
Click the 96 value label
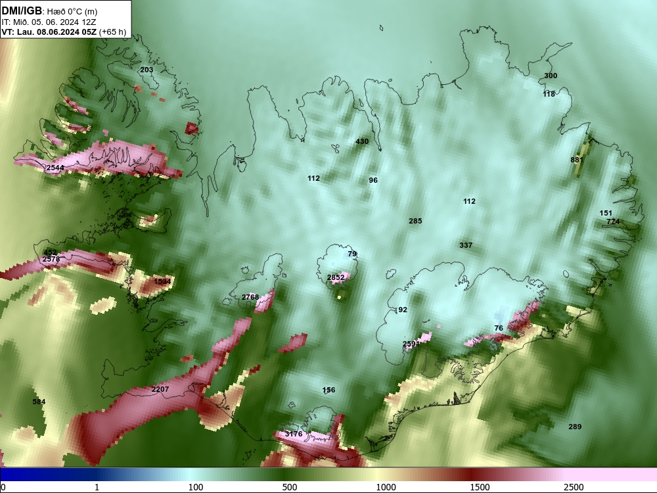[x=373, y=180]
